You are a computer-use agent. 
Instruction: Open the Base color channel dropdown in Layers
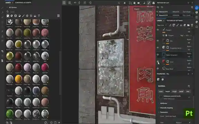162,25
